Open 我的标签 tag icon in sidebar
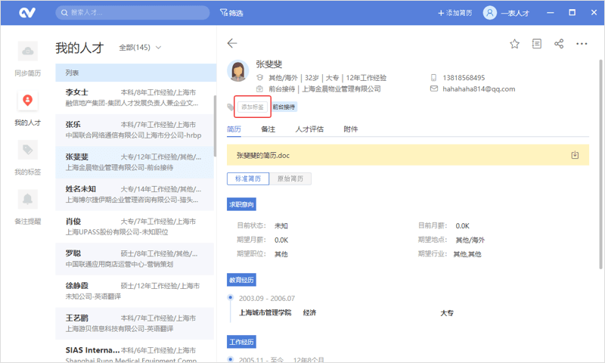The image size is (605, 363). pyautogui.click(x=28, y=150)
